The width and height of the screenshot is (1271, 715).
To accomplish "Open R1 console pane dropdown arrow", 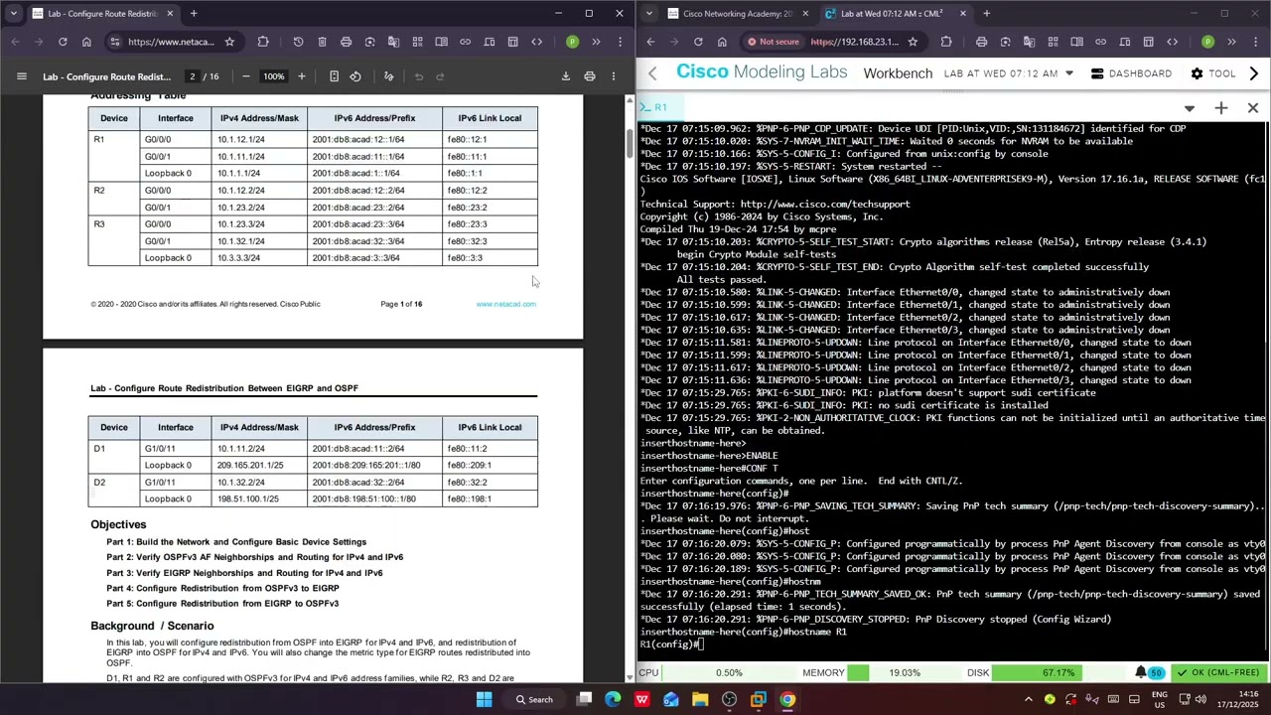I will (x=1190, y=108).
